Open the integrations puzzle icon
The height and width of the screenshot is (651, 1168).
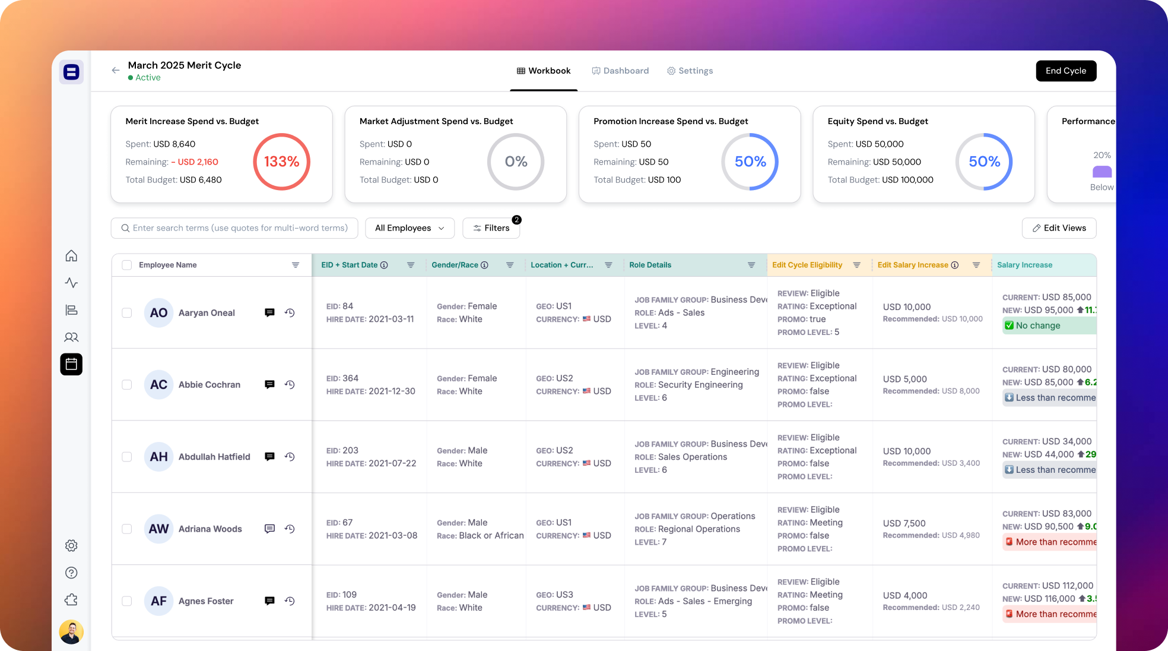(71, 600)
